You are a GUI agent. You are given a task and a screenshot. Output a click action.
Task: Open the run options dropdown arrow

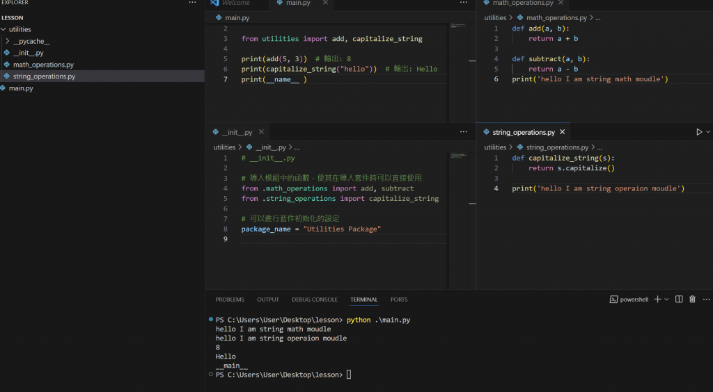708,132
